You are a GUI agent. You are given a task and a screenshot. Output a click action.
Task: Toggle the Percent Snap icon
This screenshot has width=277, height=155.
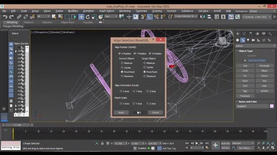(x=156, y=17)
